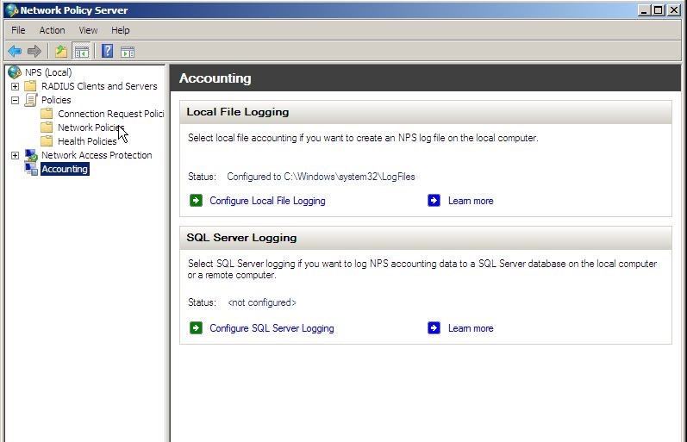The height and width of the screenshot is (442, 687).
Task: Click Learn more under SQL Server Logging
Action: click(x=471, y=328)
